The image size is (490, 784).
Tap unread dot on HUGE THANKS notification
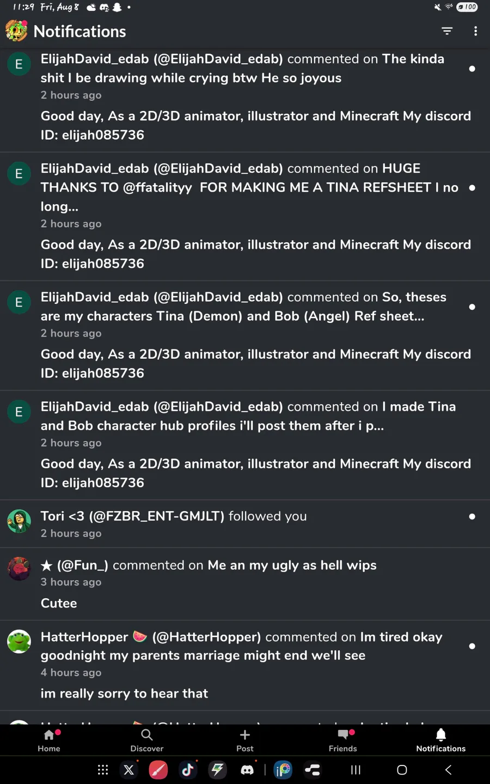tap(472, 188)
